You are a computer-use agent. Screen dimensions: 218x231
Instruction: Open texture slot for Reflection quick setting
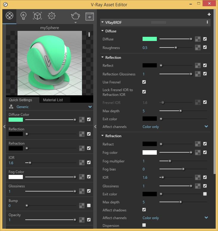[82, 134]
